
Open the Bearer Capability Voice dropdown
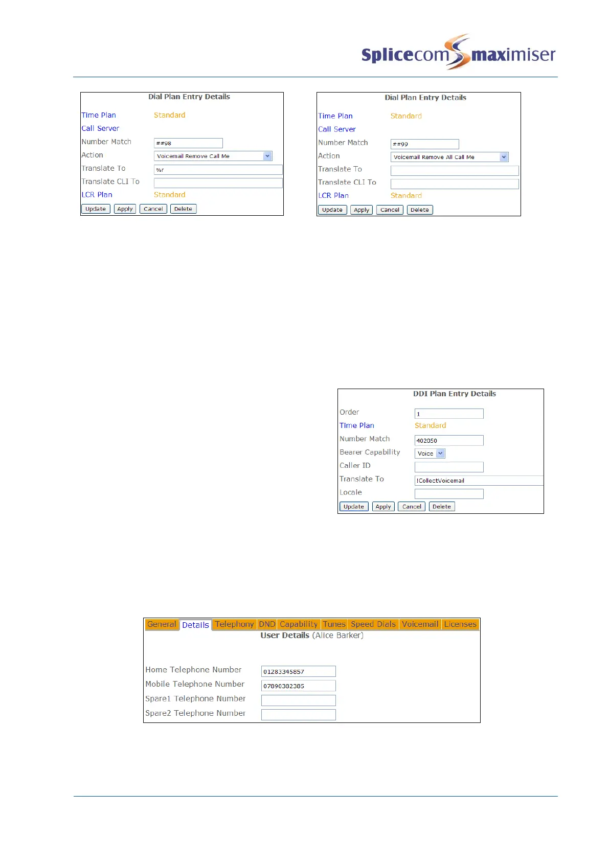point(430,454)
